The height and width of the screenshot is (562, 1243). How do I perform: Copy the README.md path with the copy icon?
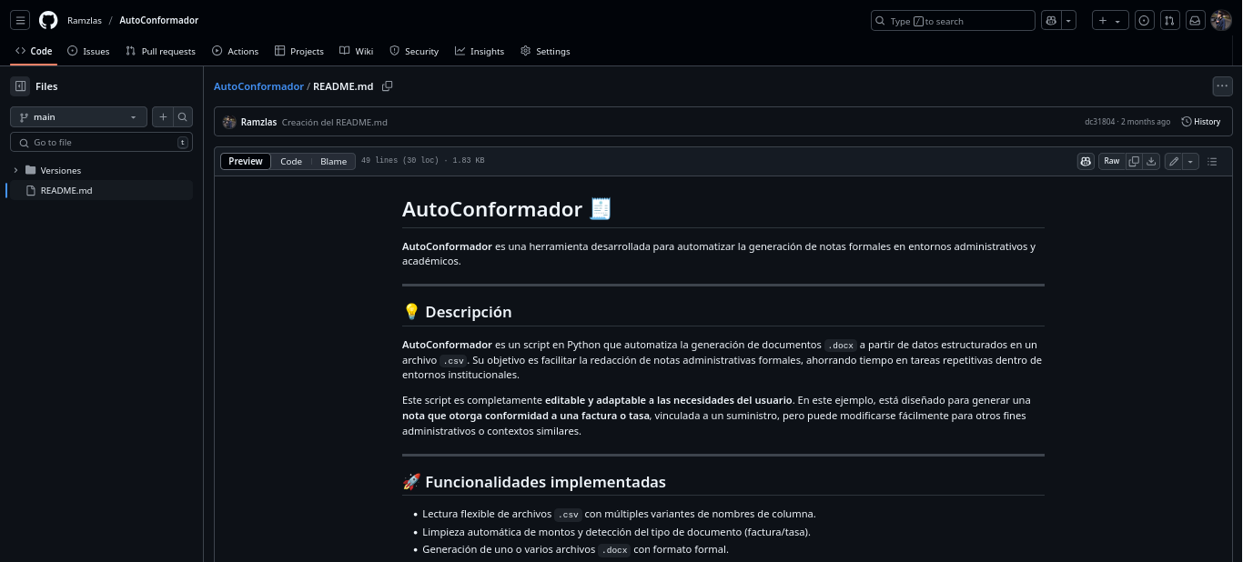(387, 85)
